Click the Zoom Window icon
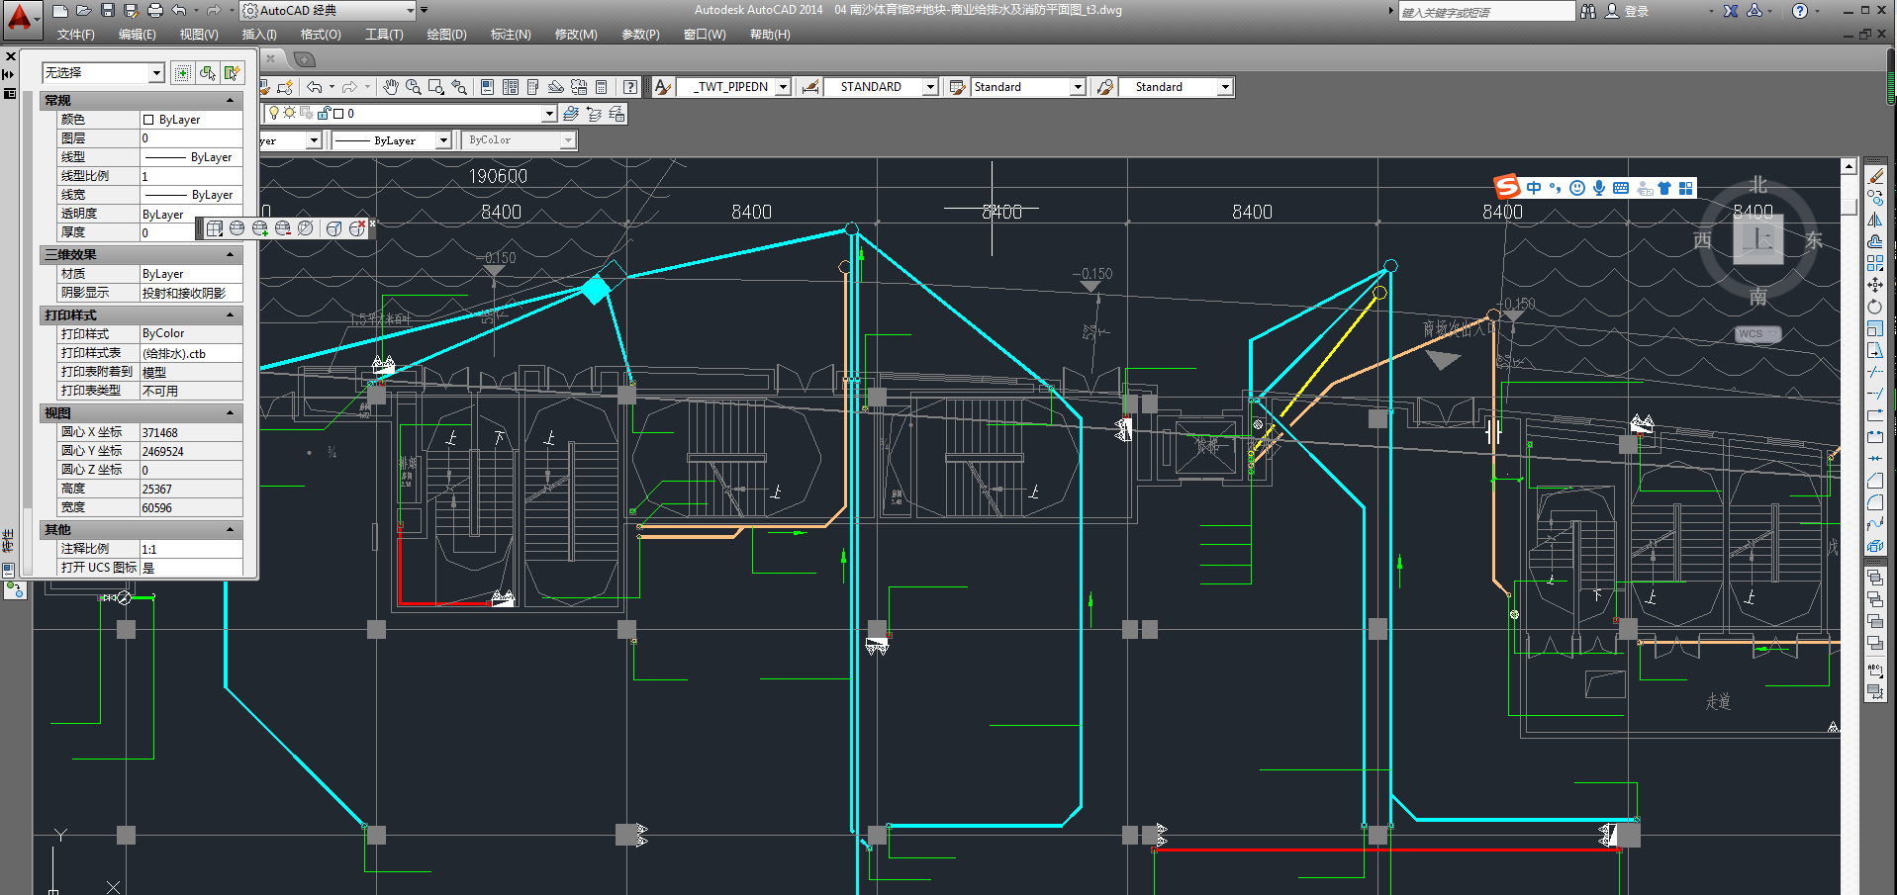Viewport: 1897px width, 895px height. (435, 87)
